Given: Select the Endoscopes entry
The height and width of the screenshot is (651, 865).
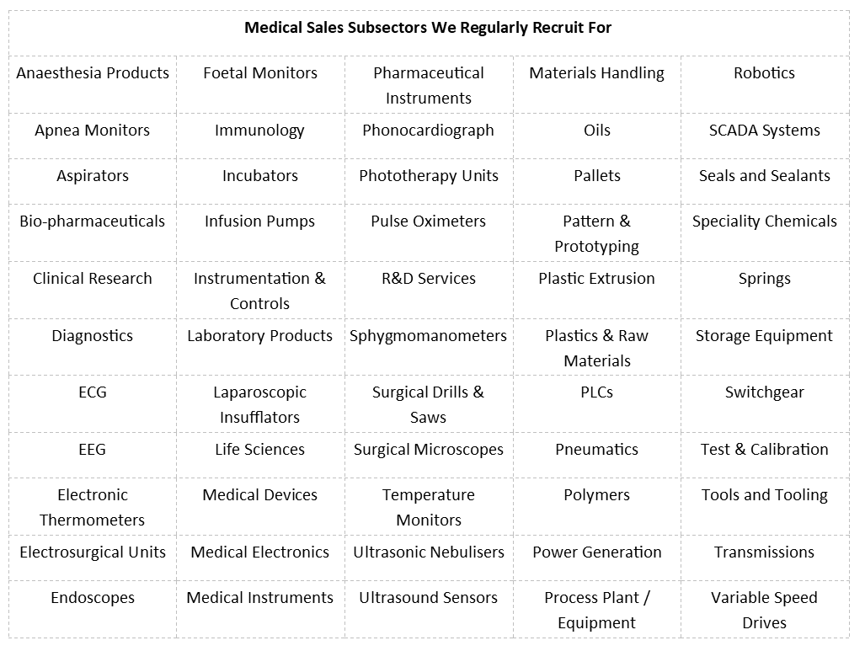Looking at the screenshot, I should 93,598.
